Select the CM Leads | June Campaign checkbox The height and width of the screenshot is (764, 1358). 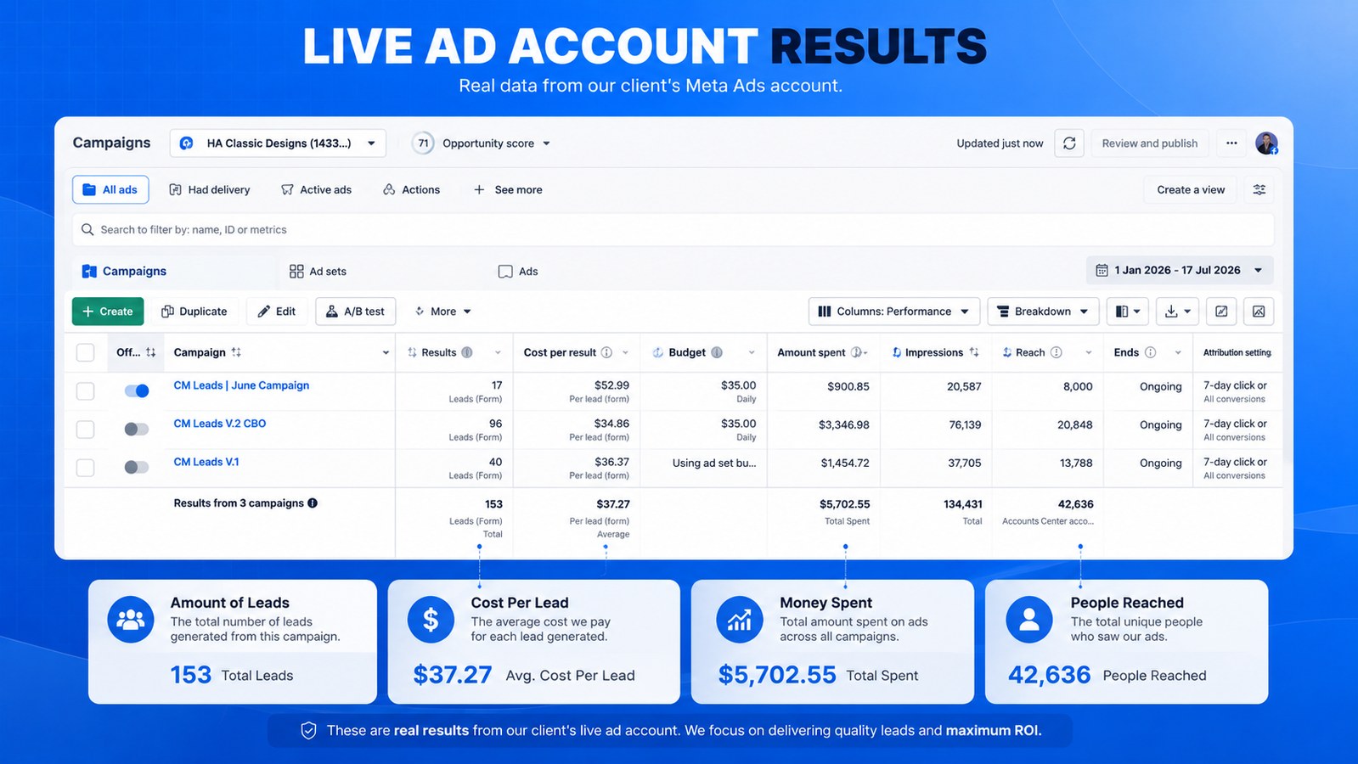pos(86,391)
